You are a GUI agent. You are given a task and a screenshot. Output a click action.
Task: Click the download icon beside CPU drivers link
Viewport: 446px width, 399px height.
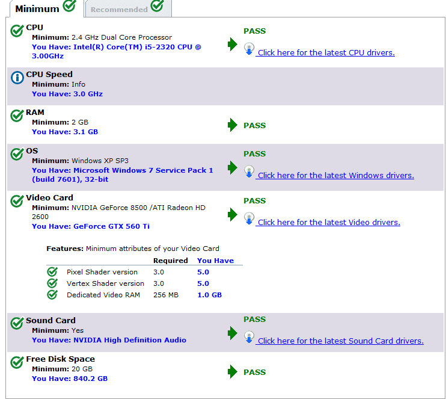coord(249,49)
